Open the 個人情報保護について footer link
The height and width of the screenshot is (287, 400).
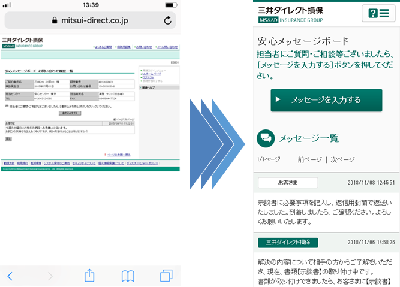[111, 163]
